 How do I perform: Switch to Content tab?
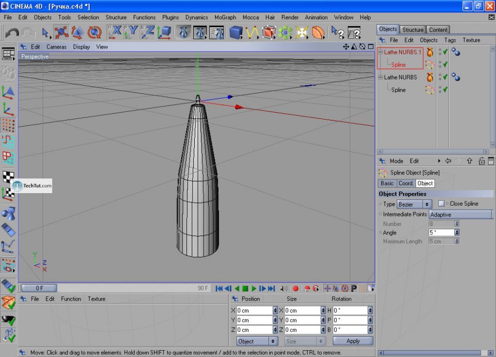pyautogui.click(x=438, y=30)
